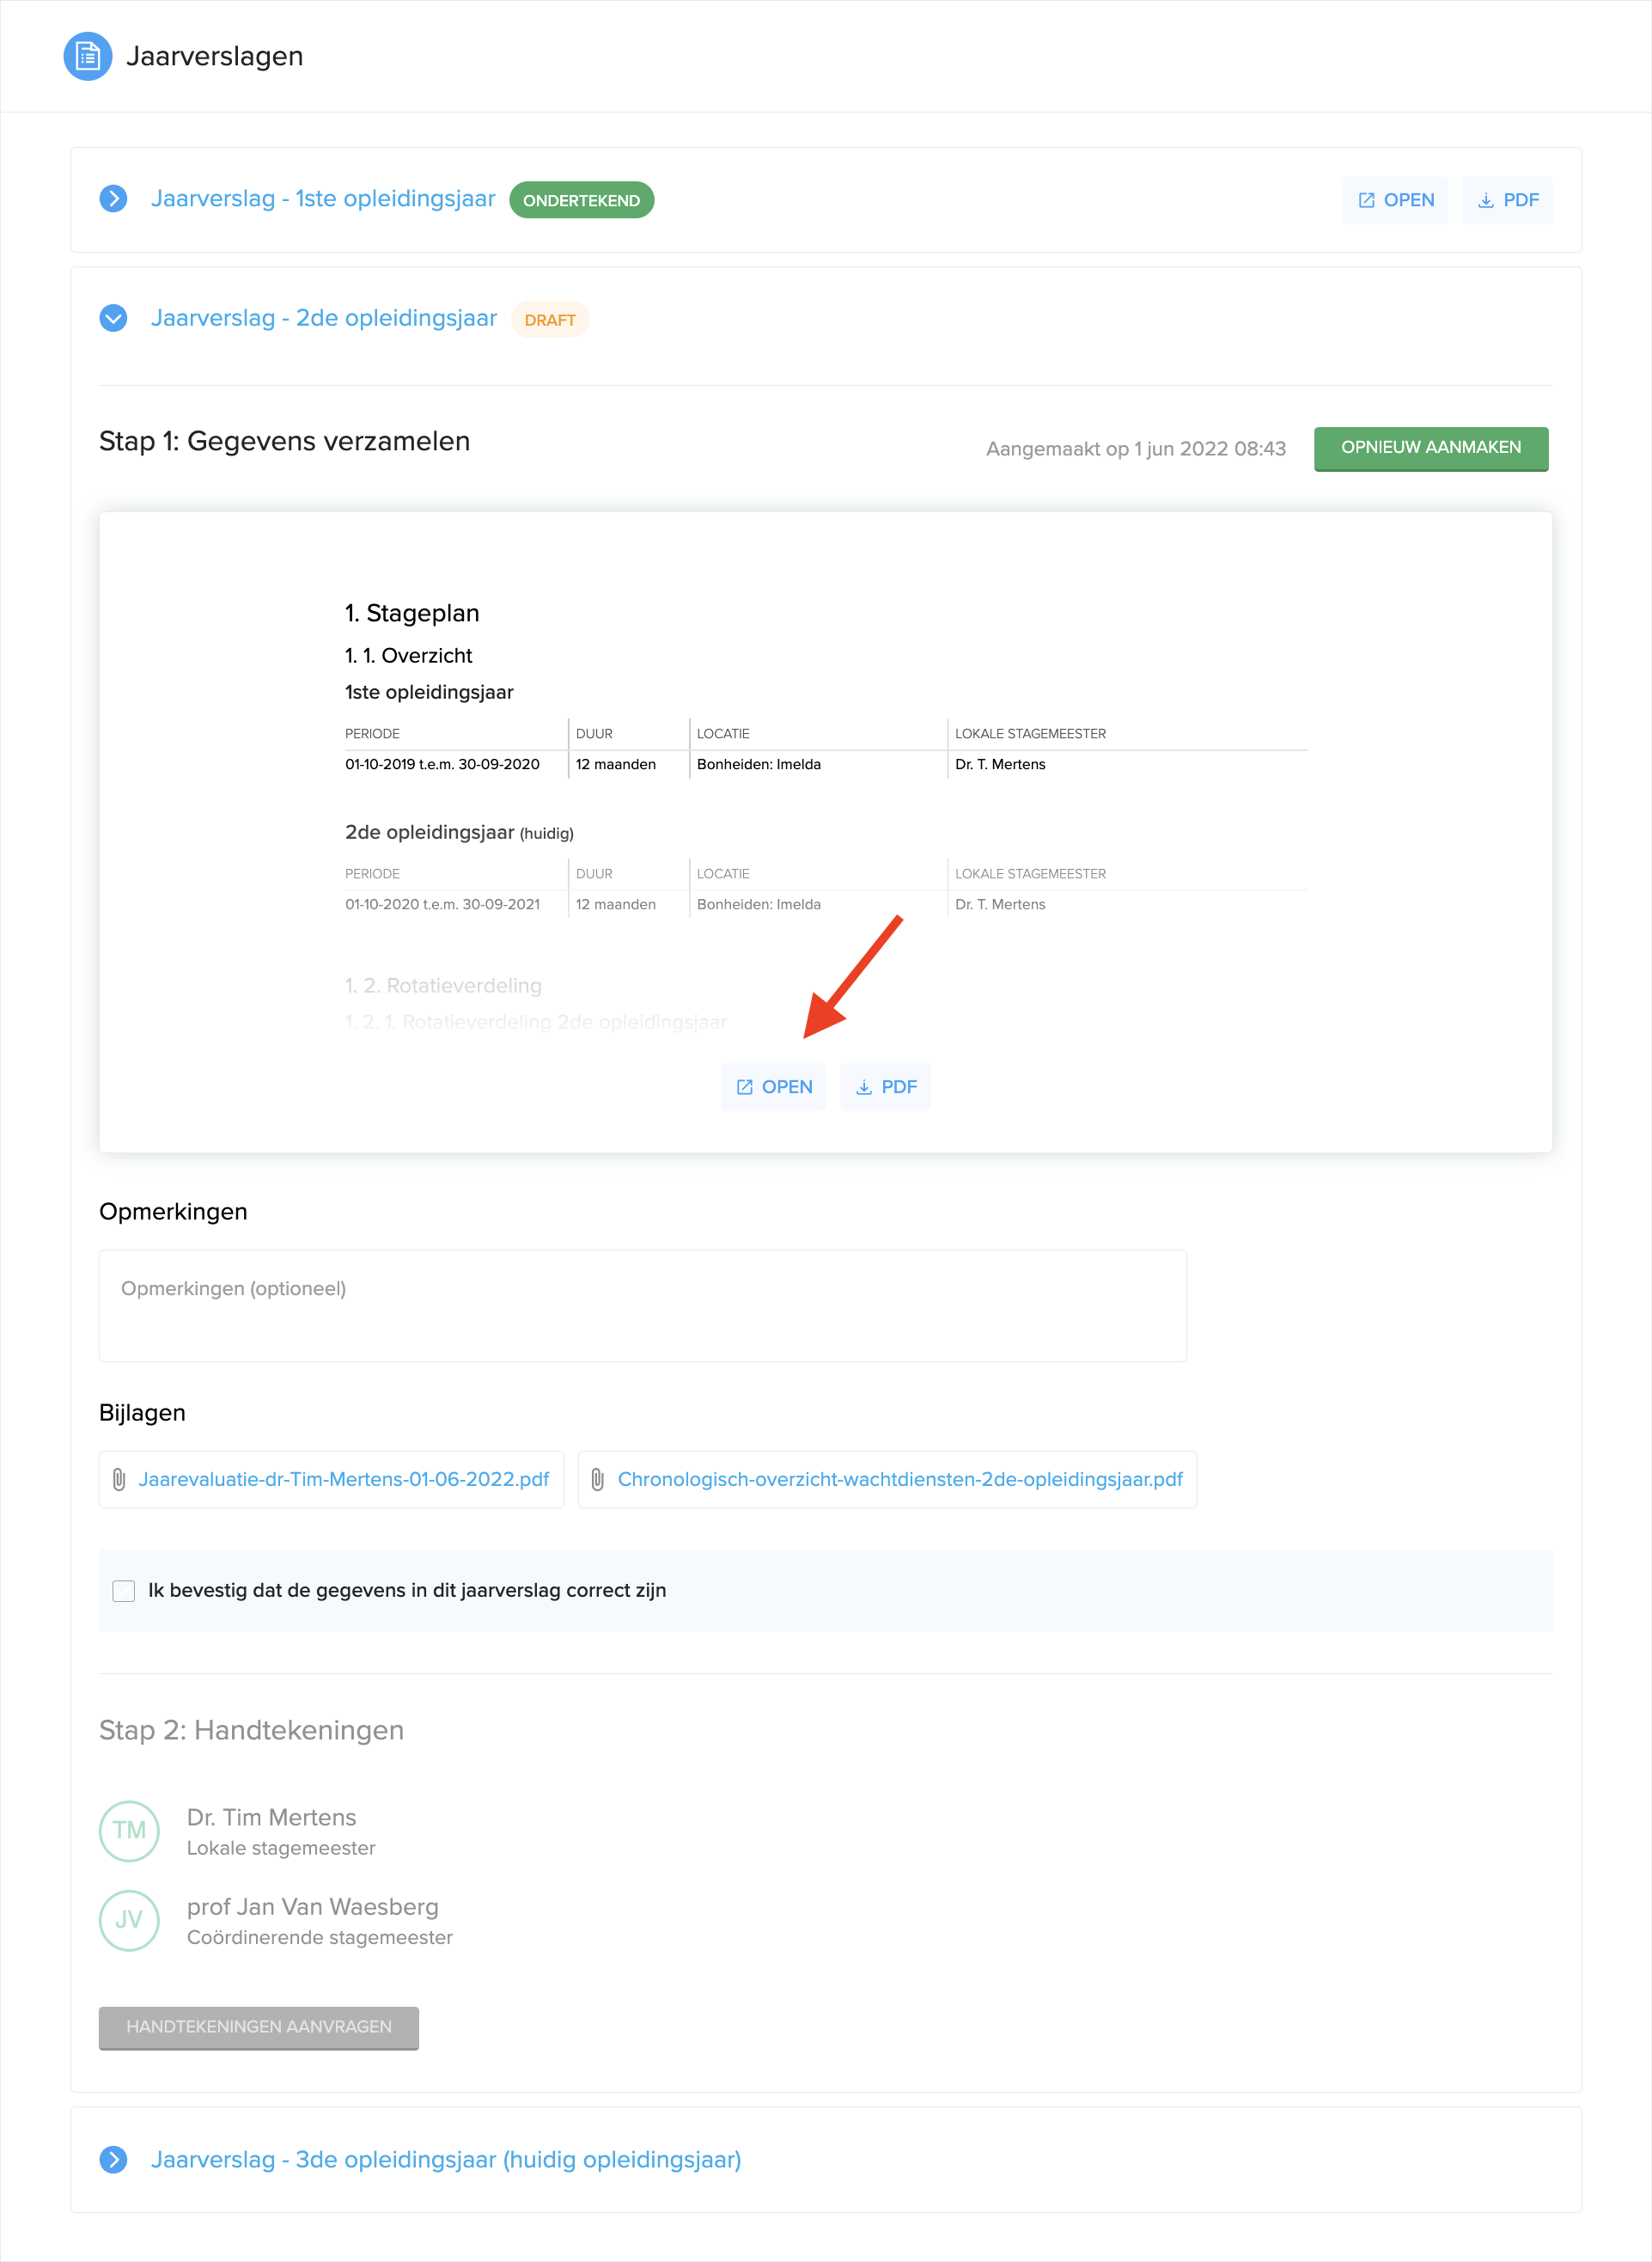
Task: Expand the 1ste opleidingsjaar report chevron
Action: 113,199
